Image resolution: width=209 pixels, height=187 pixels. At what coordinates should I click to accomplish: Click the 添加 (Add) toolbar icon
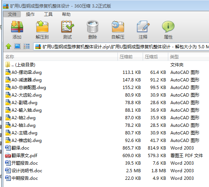click(x=17, y=27)
